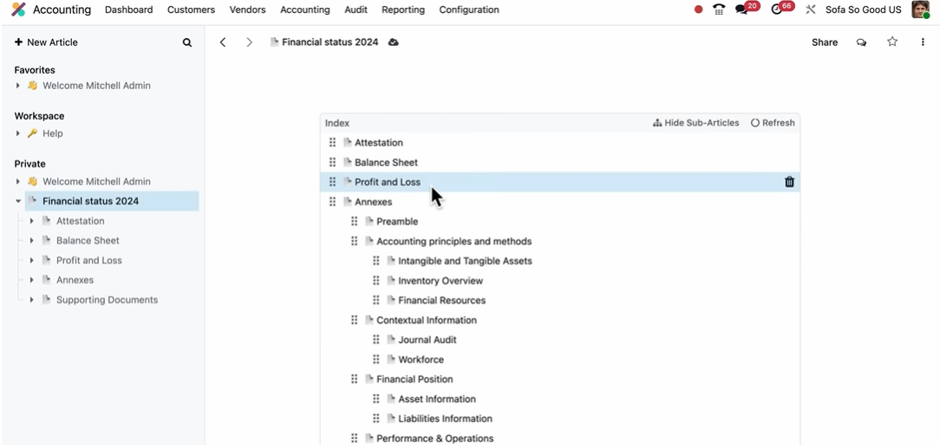The height and width of the screenshot is (445, 940).
Task: Click the search icon in the sidebar
Action: (186, 42)
